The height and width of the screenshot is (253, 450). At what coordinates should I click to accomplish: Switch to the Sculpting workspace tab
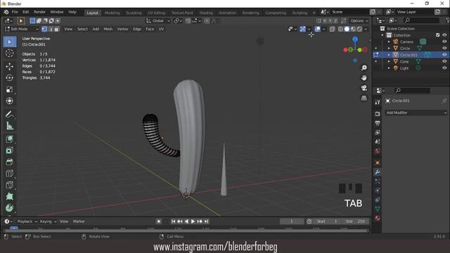pyautogui.click(x=134, y=13)
